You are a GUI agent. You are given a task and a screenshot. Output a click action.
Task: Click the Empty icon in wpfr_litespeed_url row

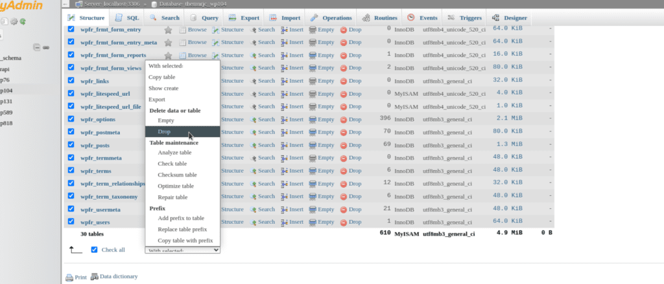313,94
